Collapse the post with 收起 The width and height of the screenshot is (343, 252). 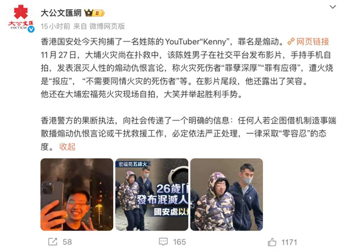[x=67, y=146]
